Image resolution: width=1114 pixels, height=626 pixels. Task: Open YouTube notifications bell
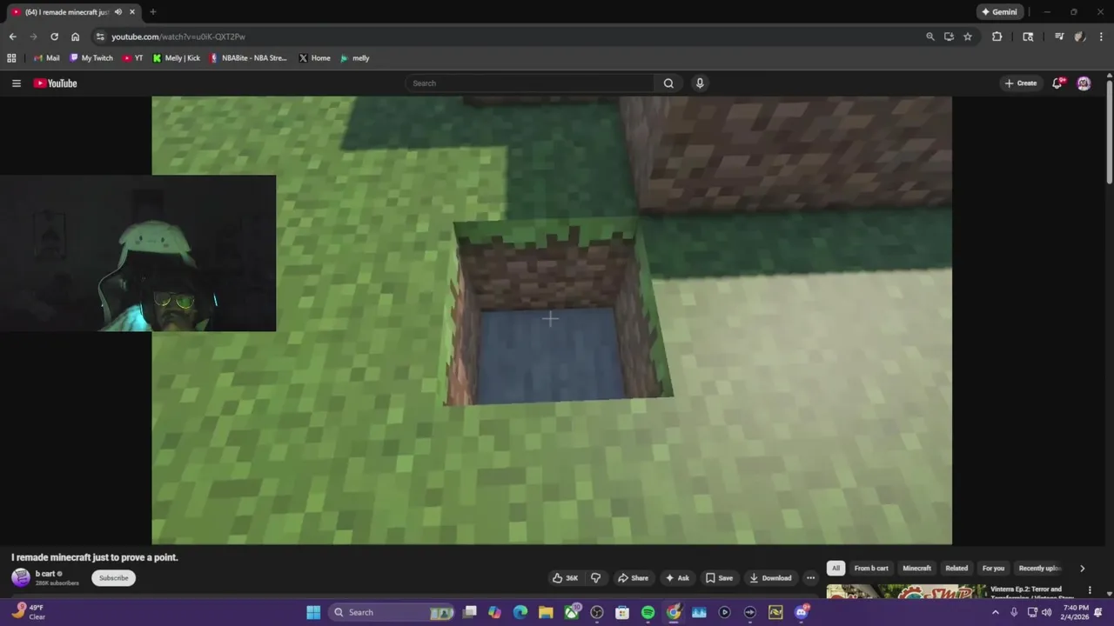point(1057,83)
